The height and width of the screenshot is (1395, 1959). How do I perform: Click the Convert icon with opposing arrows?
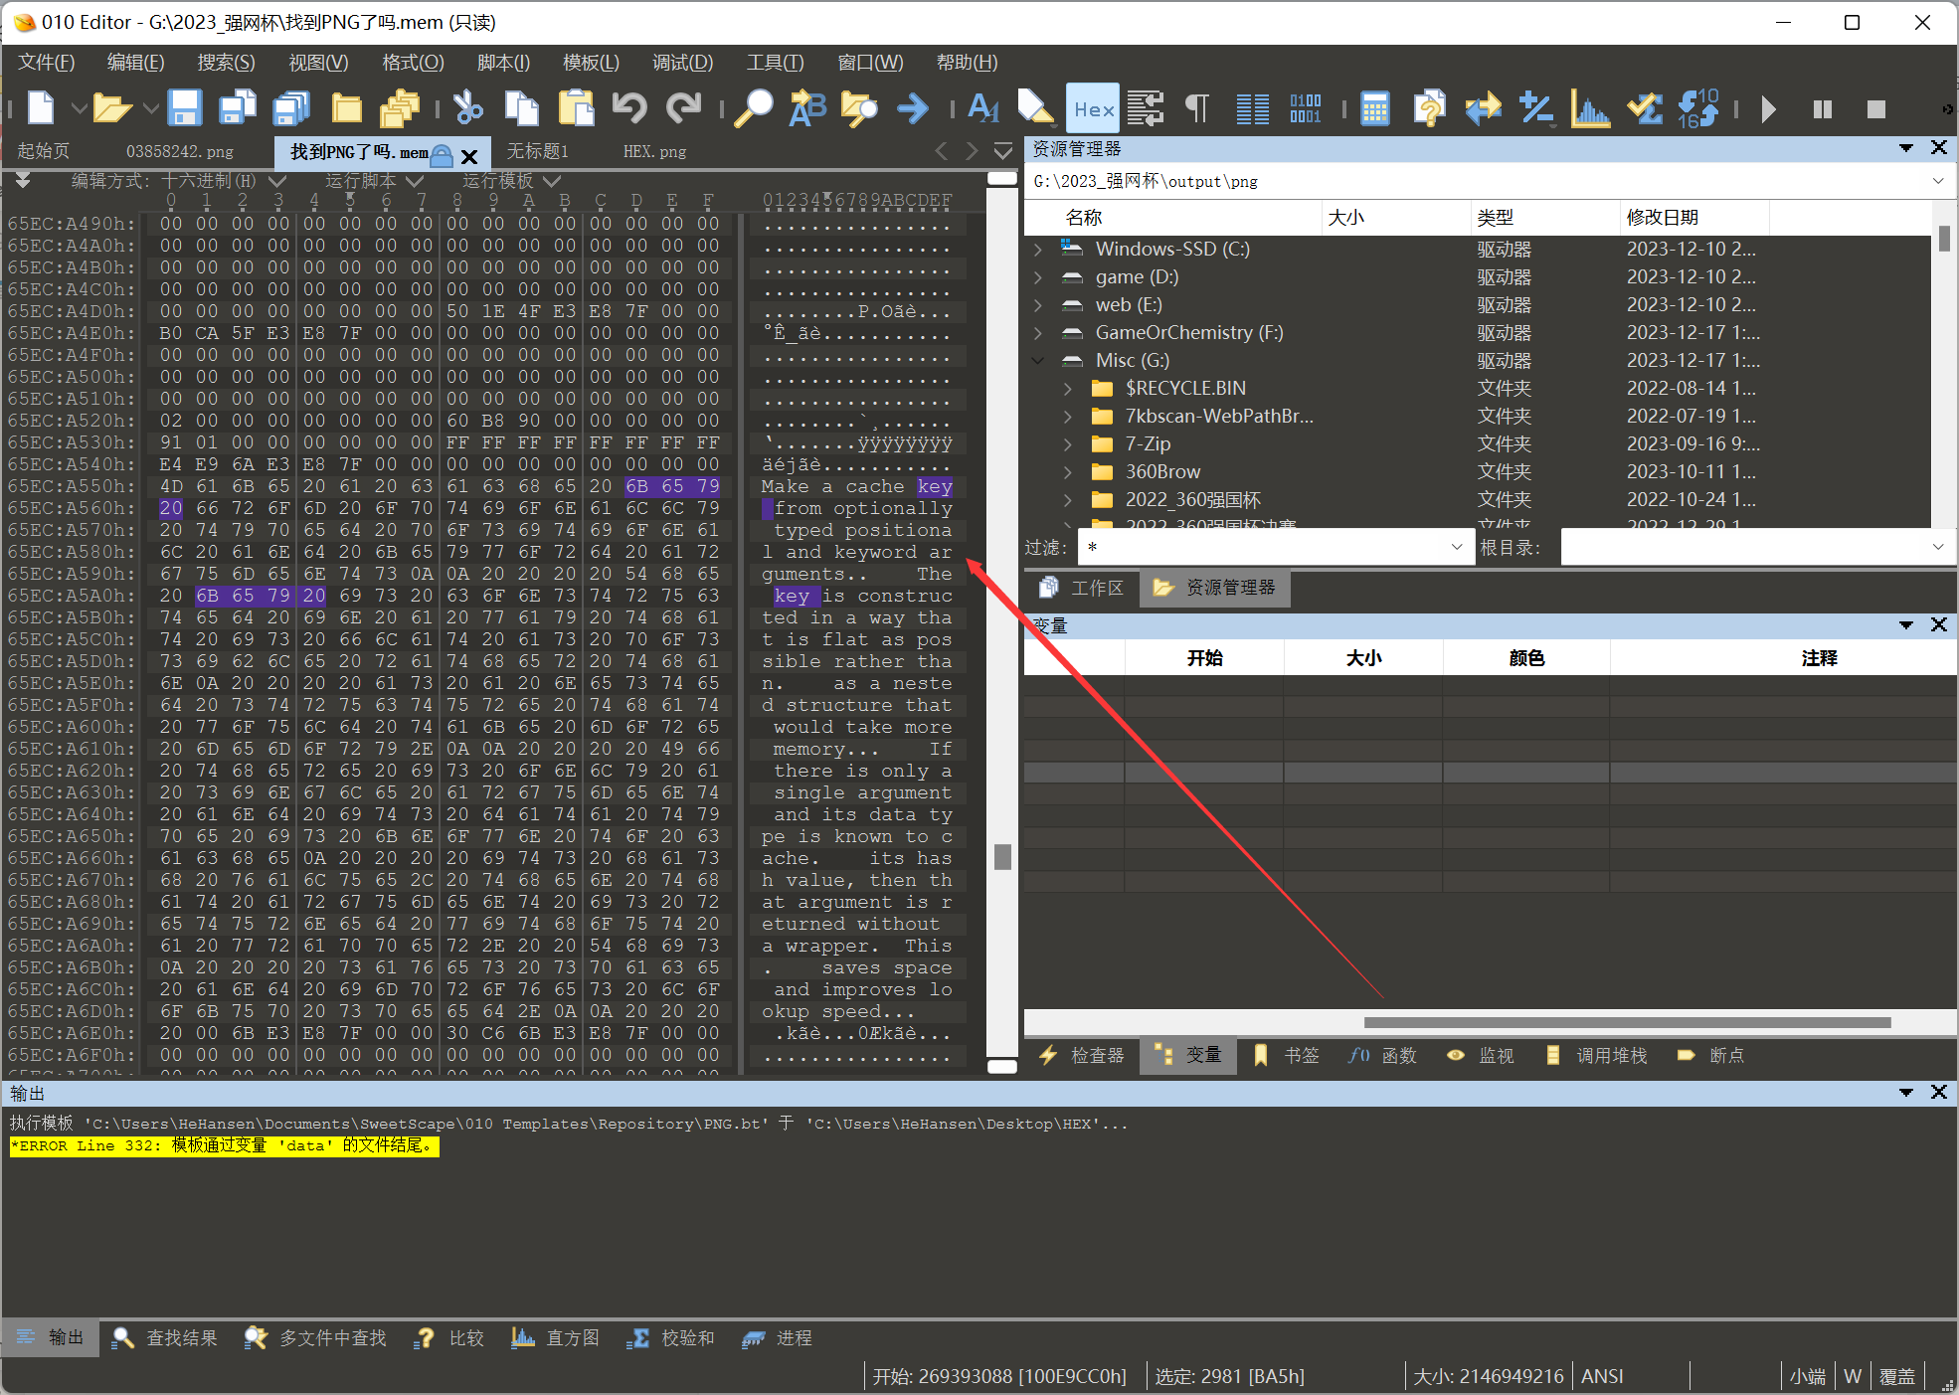(1483, 107)
